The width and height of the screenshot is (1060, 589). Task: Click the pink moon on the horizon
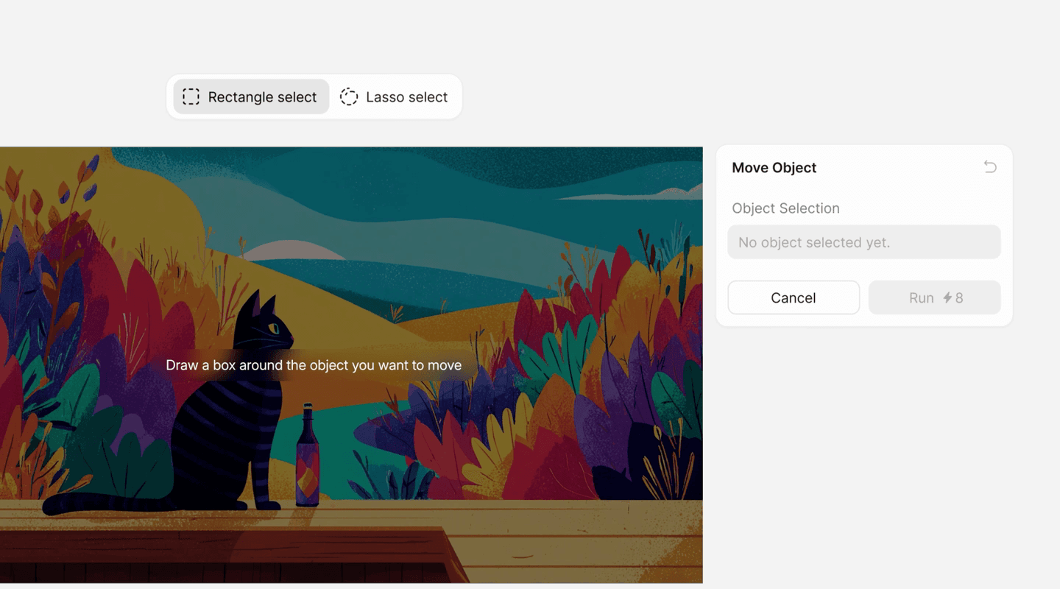[292, 251]
